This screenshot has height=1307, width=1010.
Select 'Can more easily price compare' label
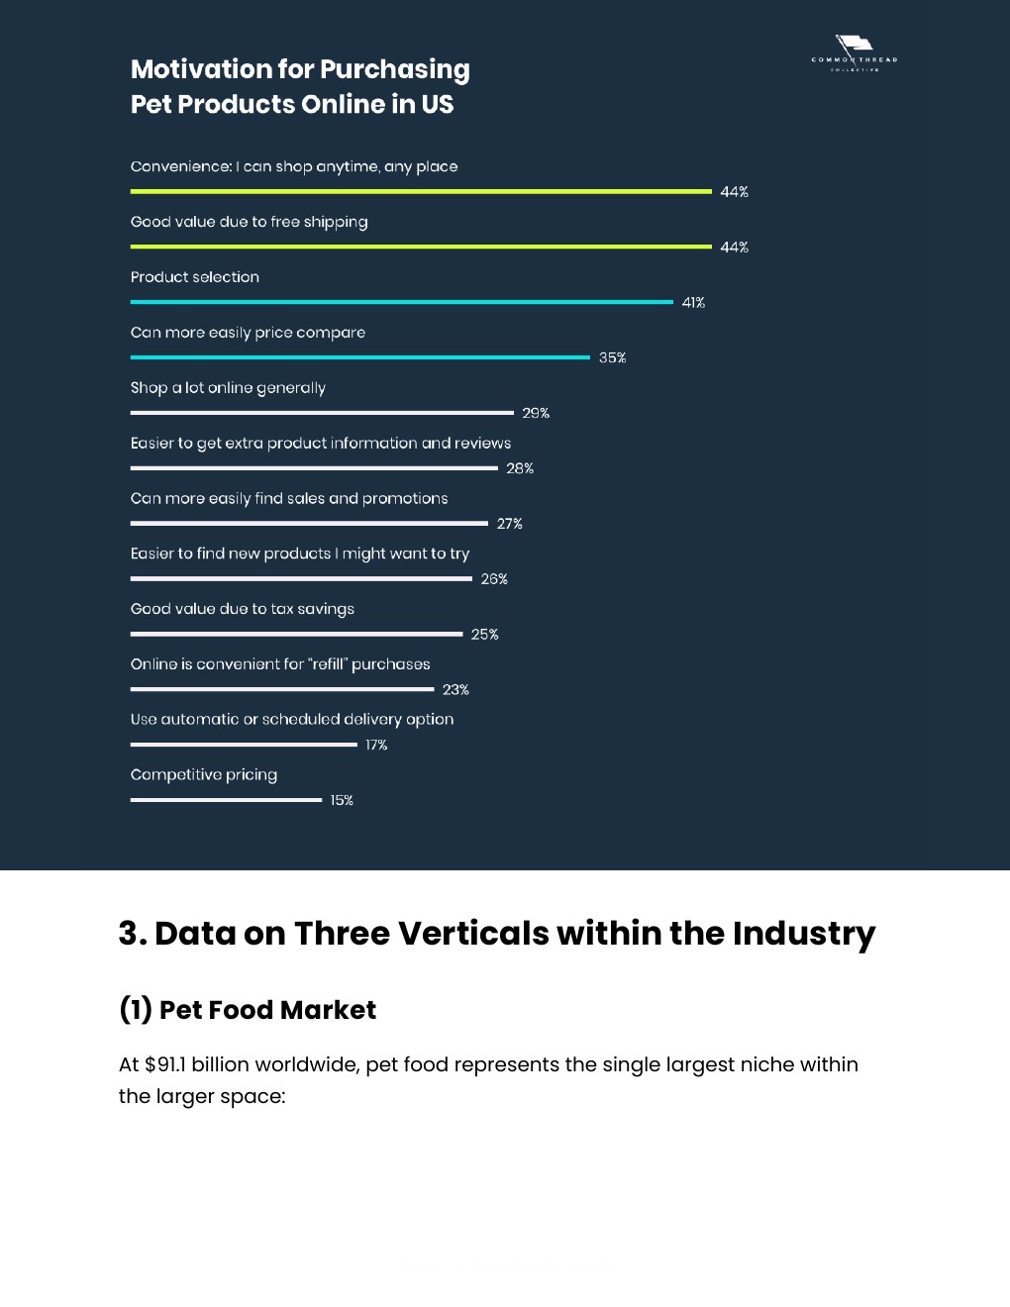[x=248, y=333]
